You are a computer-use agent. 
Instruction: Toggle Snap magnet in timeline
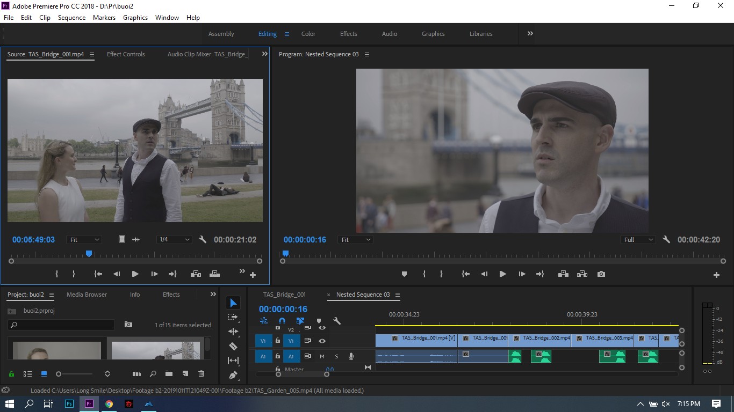click(x=282, y=321)
